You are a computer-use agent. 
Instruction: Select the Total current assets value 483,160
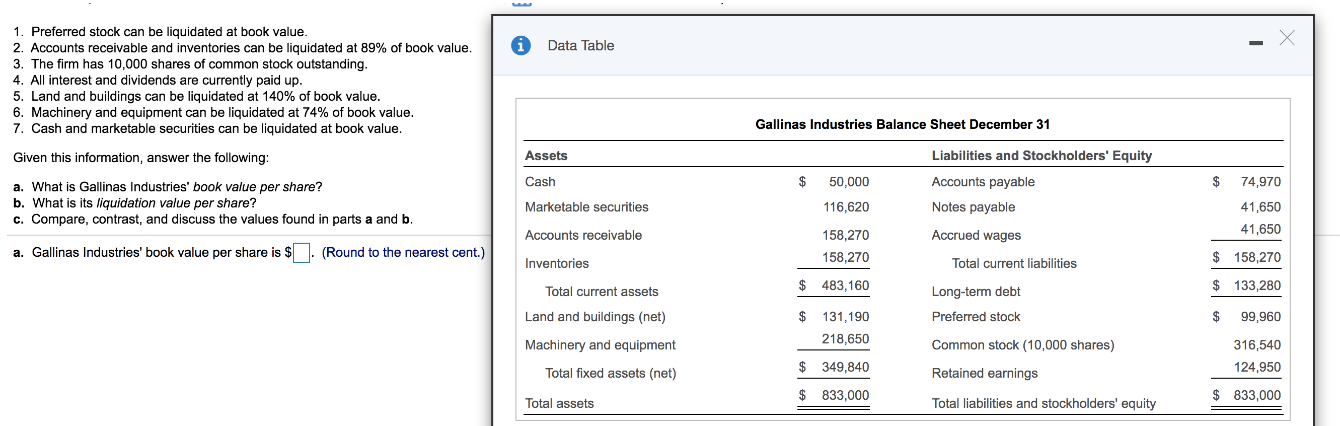tap(845, 286)
